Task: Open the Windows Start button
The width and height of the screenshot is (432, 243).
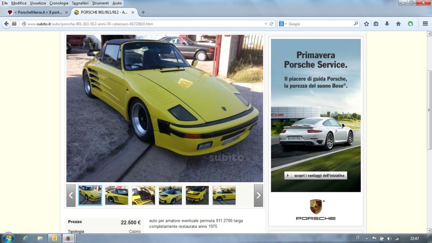Action: 8,238
